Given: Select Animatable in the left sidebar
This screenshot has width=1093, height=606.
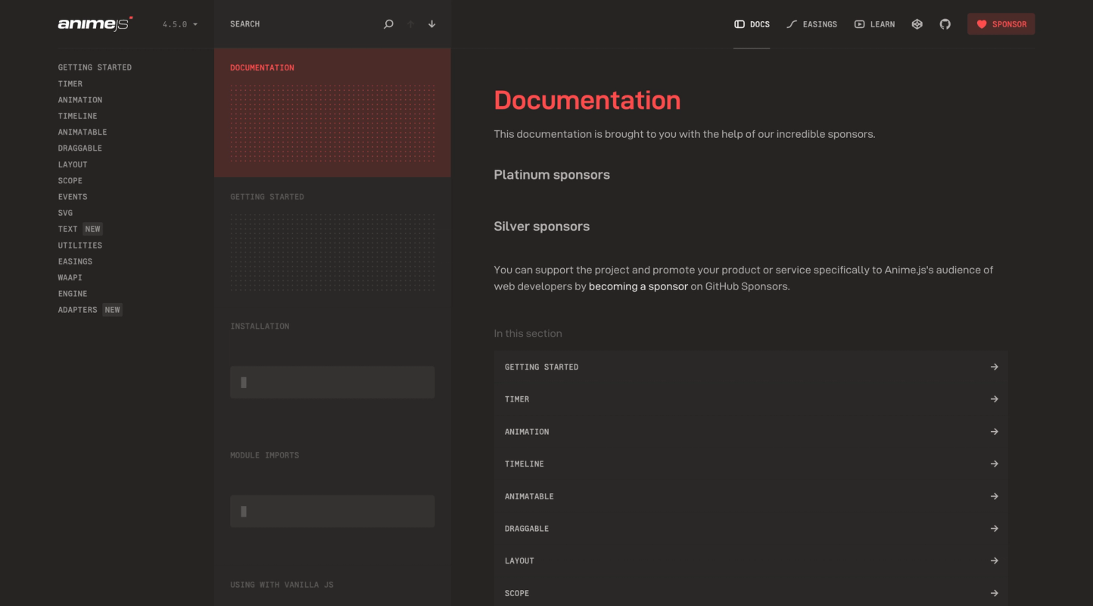Looking at the screenshot, I should click(x=83, y=133).
